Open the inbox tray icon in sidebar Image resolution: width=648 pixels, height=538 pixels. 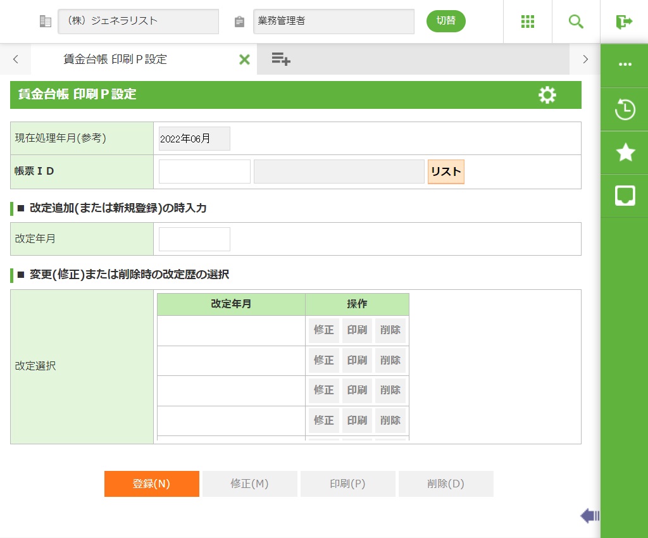click(625, 196)
